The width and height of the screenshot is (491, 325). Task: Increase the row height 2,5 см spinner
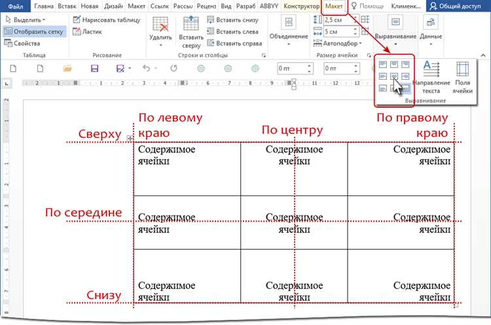tap(355, 18)
